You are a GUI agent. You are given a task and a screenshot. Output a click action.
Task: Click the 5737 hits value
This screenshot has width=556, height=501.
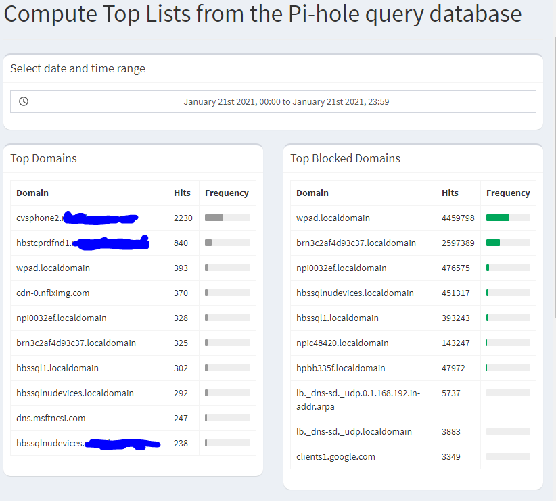pos(450,393)
